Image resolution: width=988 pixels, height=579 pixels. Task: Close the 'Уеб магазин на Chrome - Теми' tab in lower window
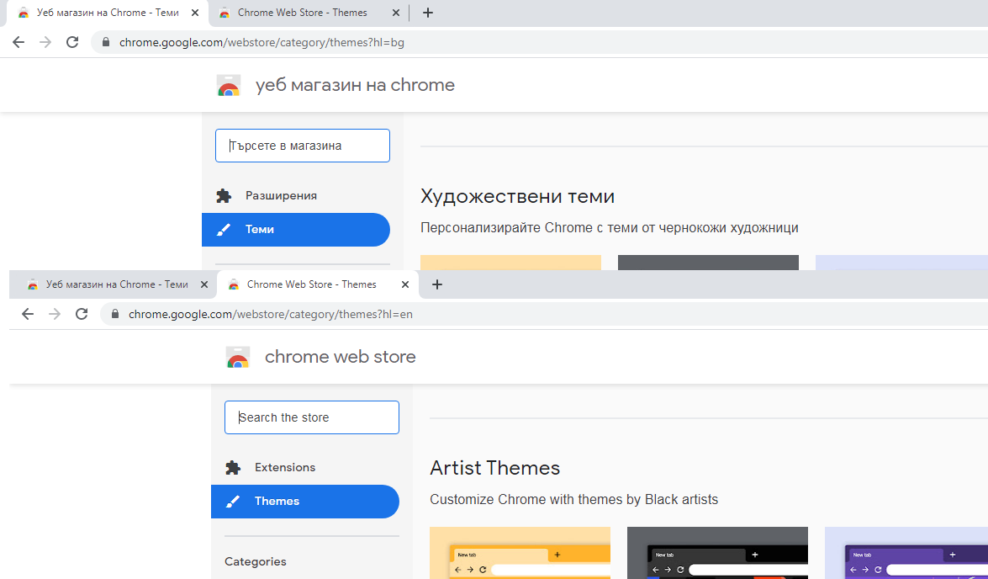click(x=204, y=284)
